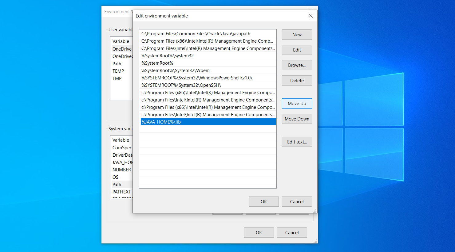455x252 pixels.
Task: Select PATHEXT in the system variables list
Action: click(x=122, y=192)
